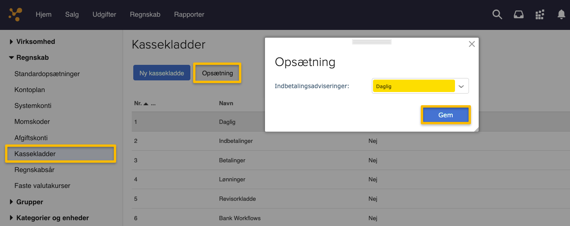Save settings with the Gem button
The image size is (570, 226).
pos(445,115)
